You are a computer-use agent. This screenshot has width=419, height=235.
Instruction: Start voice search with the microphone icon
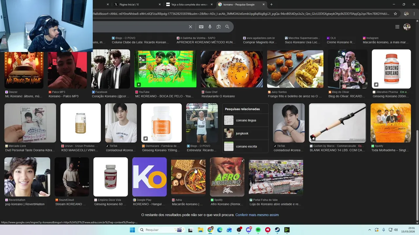[210, 27]
